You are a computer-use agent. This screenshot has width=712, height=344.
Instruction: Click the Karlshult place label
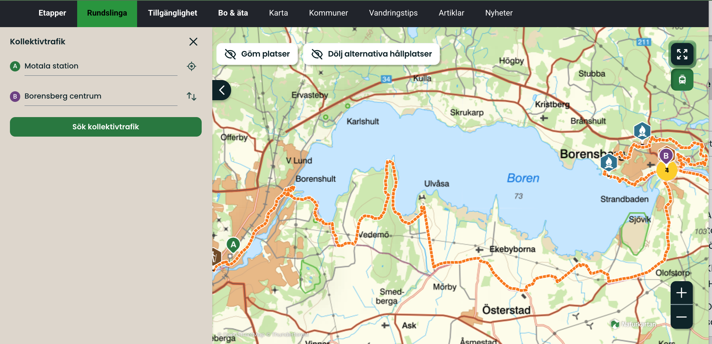pos(363,121)
